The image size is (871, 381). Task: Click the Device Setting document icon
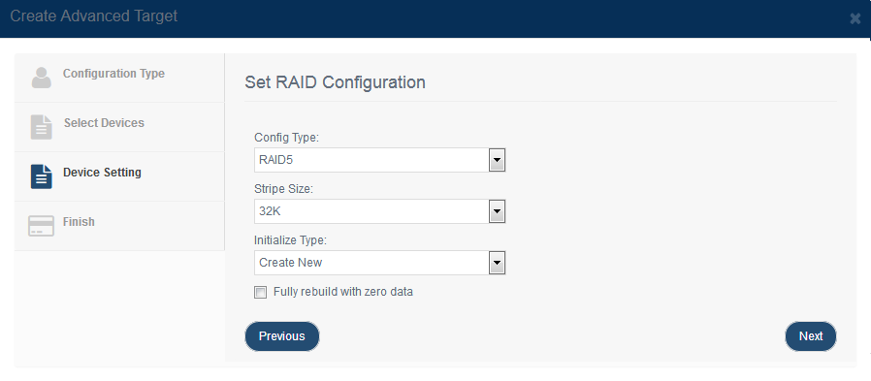[x=41, y=176]
